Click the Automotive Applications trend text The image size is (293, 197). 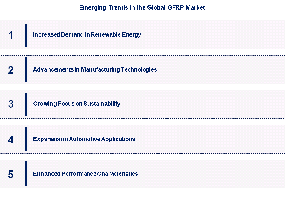pyautogui.click(x=84, y=139)
